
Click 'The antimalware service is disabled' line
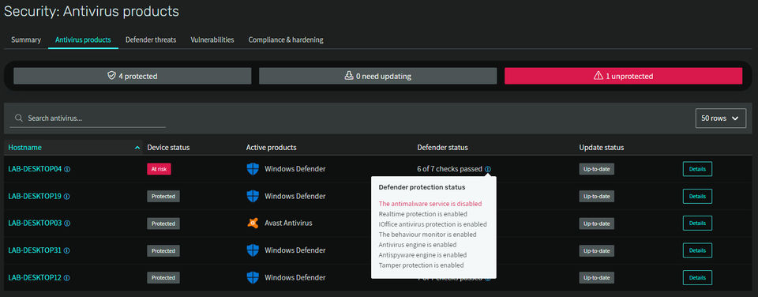tap(430, 204)
